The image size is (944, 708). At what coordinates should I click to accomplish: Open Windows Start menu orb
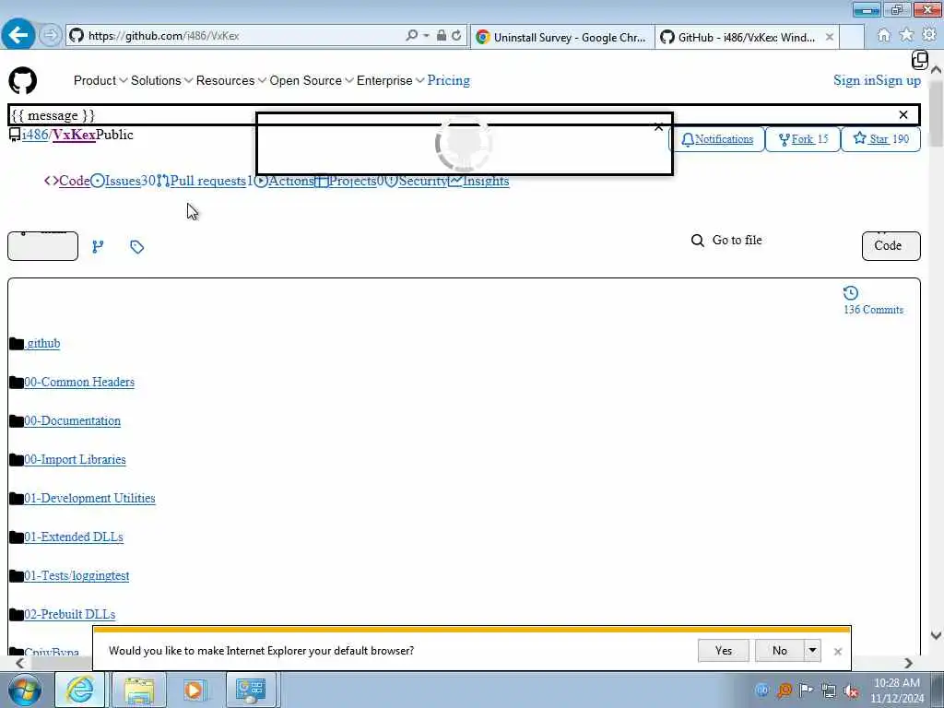25,690
